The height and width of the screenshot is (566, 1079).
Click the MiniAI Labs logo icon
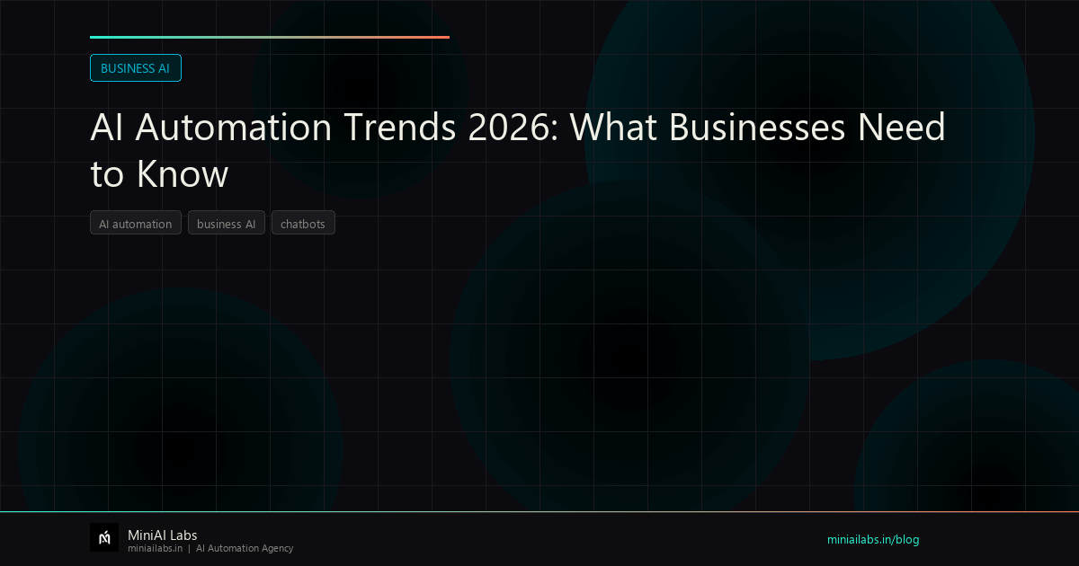coord(104,537)
